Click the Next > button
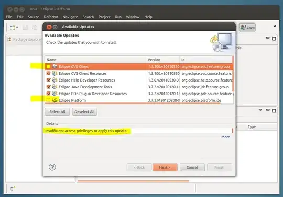Viewport: 283px width, 197px height. point(165,167)
